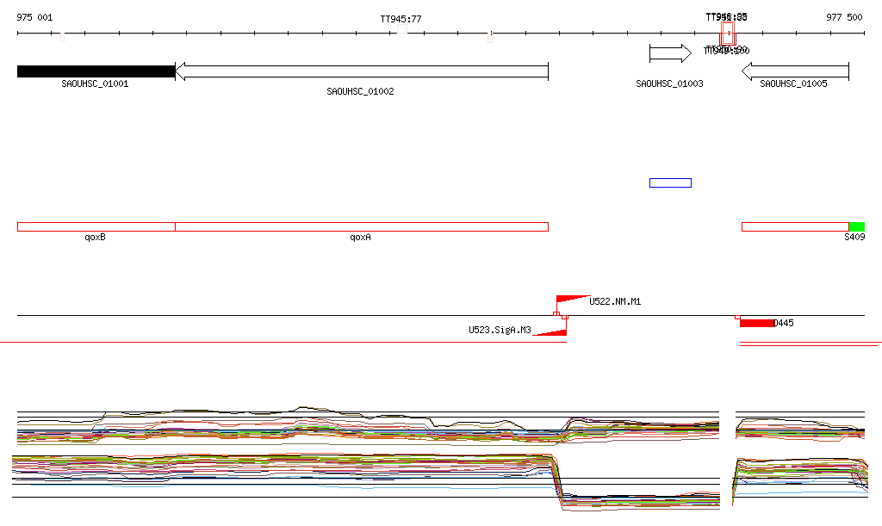Click the overlapping red terminator boxes on ruler
Screen dimensions: 882x526
[728, 34]
